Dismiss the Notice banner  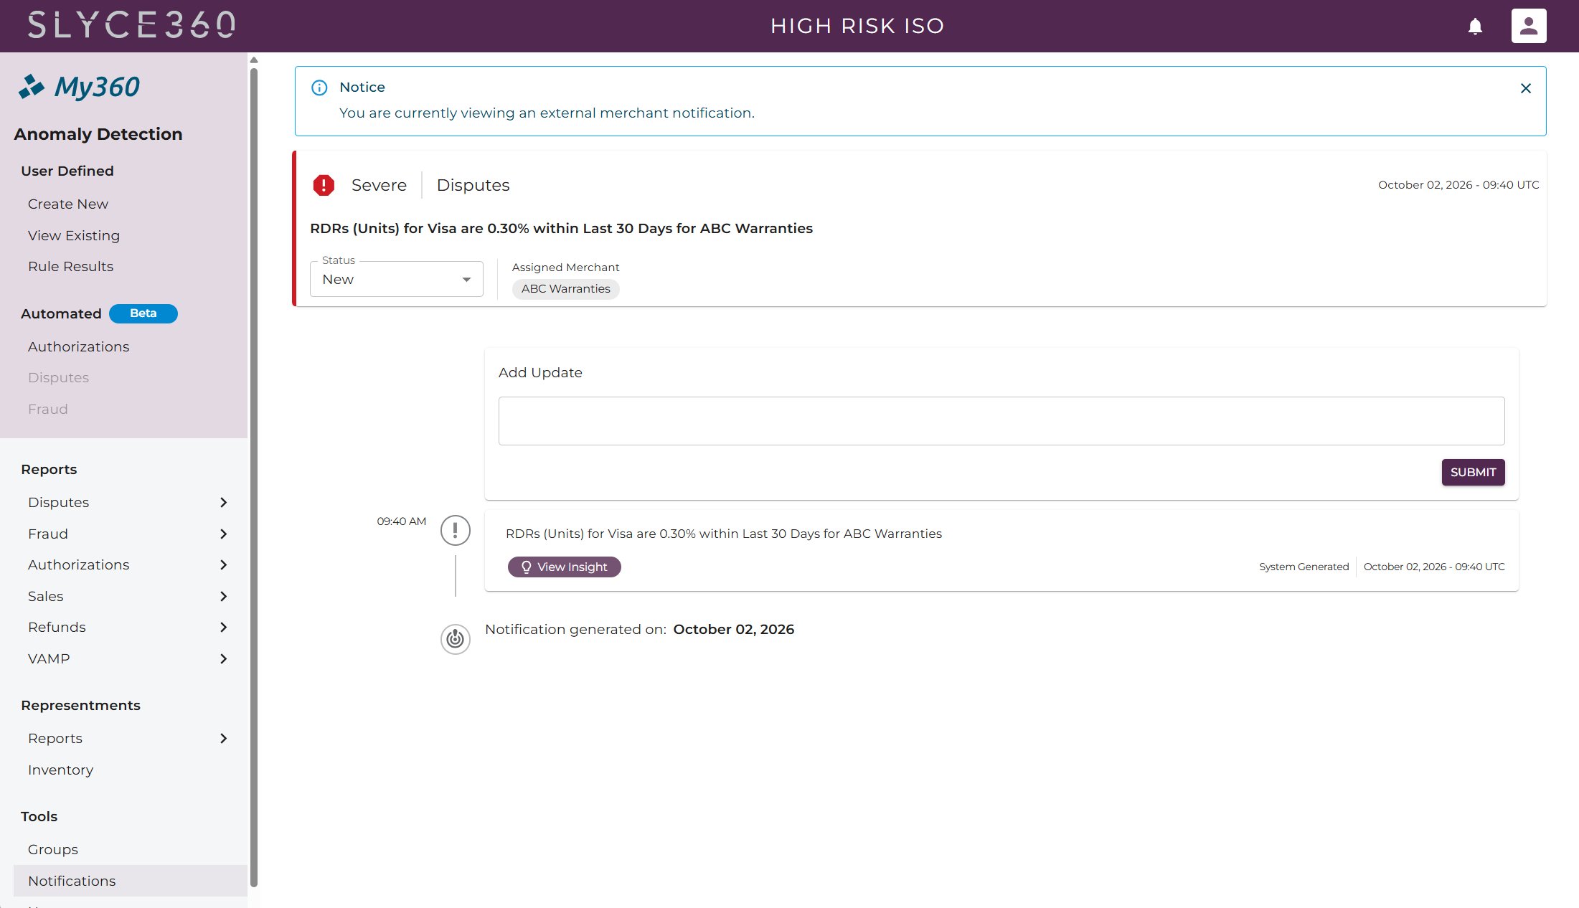coord(1526,88)
